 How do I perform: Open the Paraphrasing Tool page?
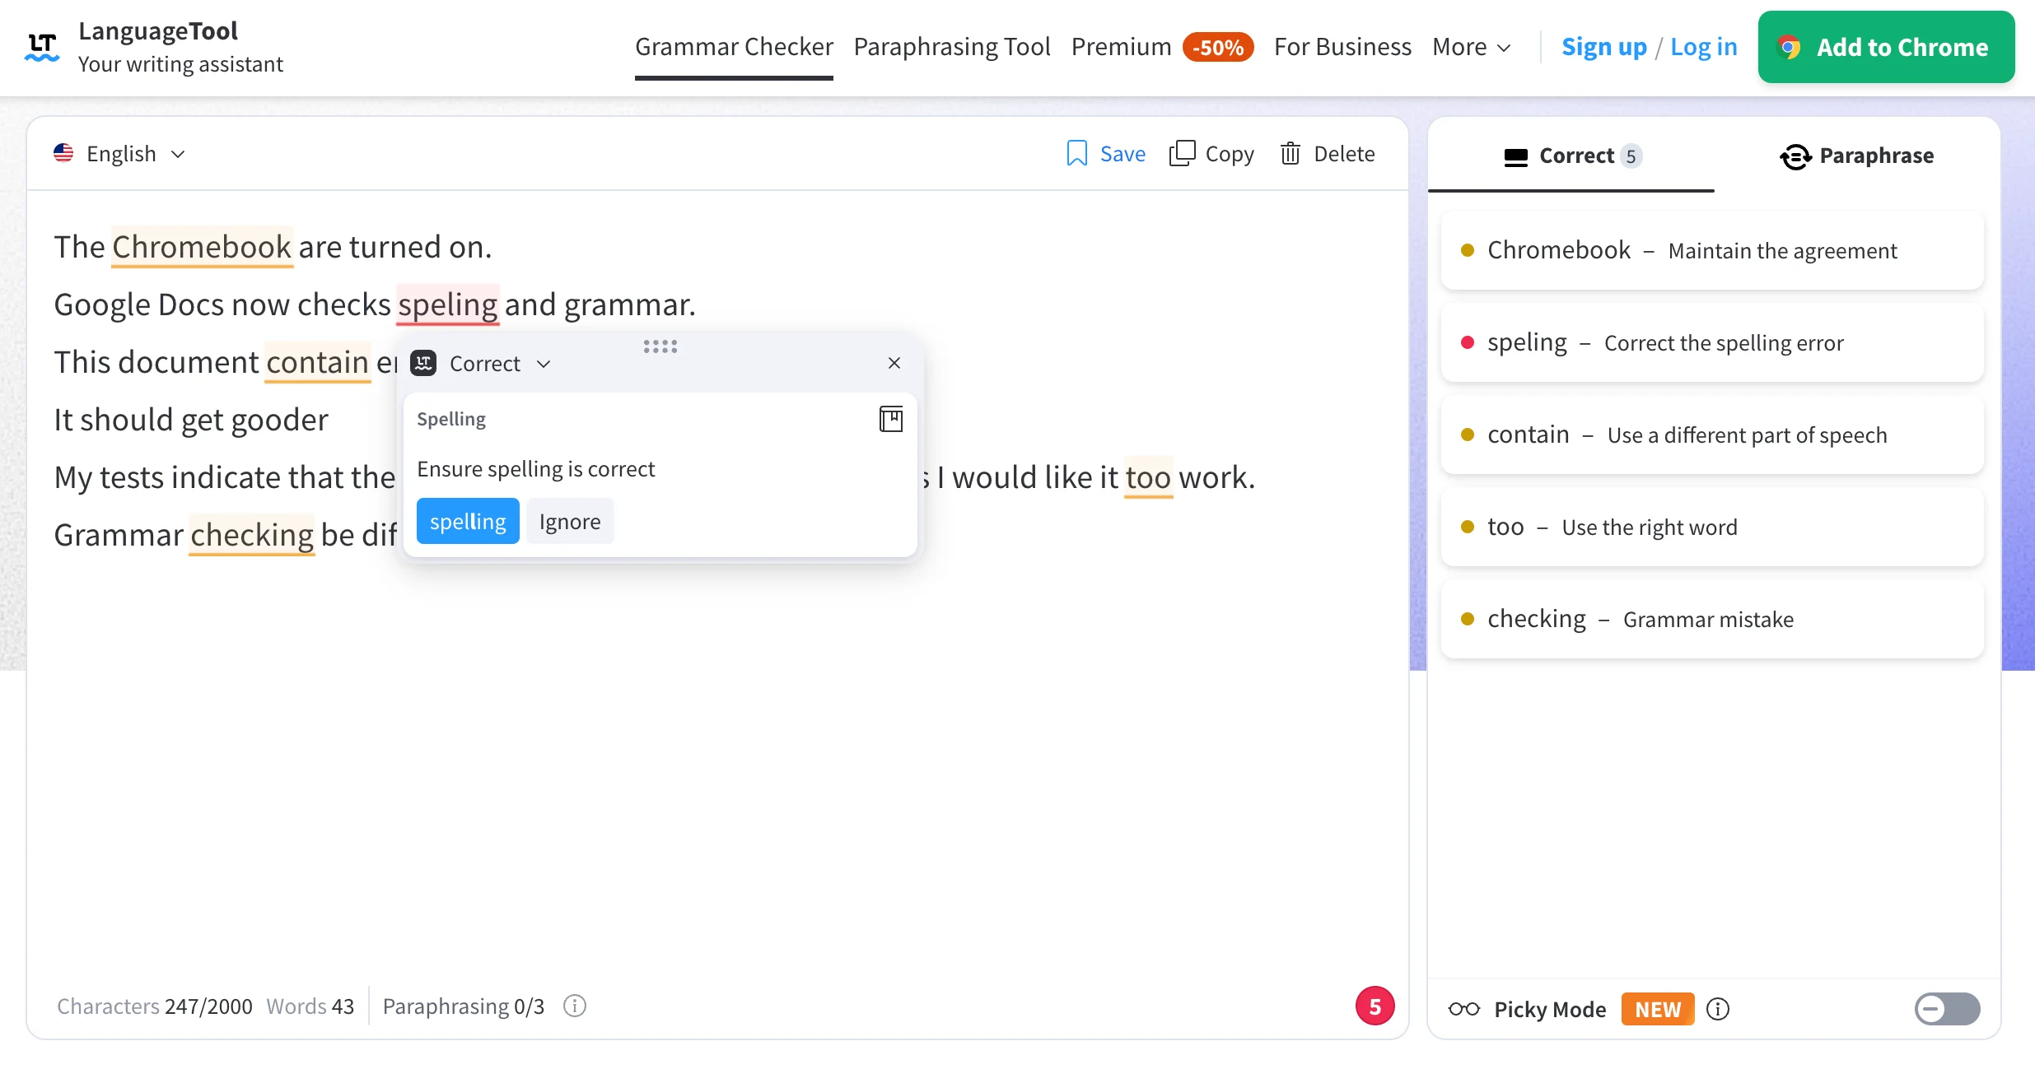click(952, 47)
